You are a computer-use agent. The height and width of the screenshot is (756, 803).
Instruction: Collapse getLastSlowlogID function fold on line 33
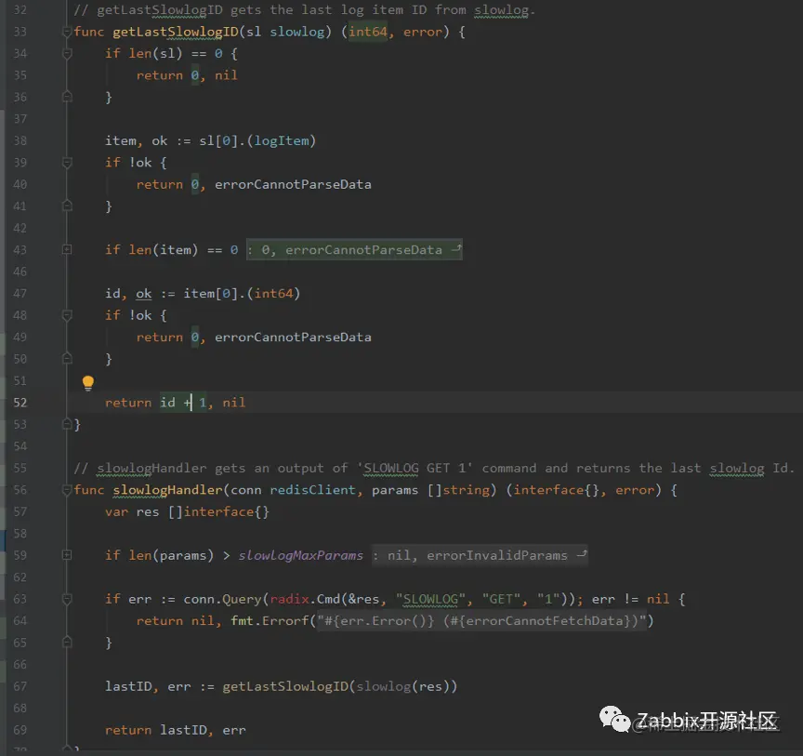67,32
